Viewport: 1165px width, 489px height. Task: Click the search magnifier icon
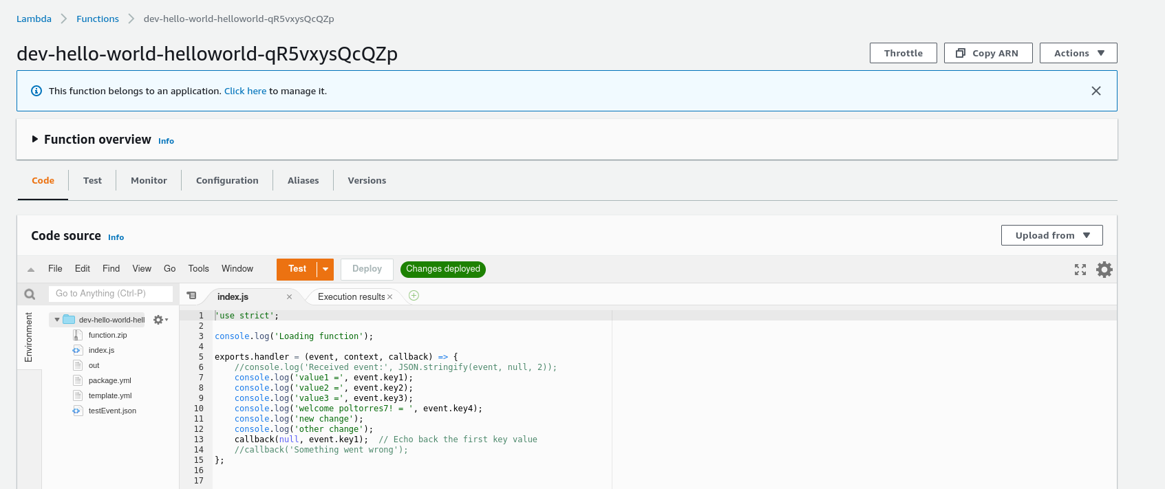coord(30,294)
